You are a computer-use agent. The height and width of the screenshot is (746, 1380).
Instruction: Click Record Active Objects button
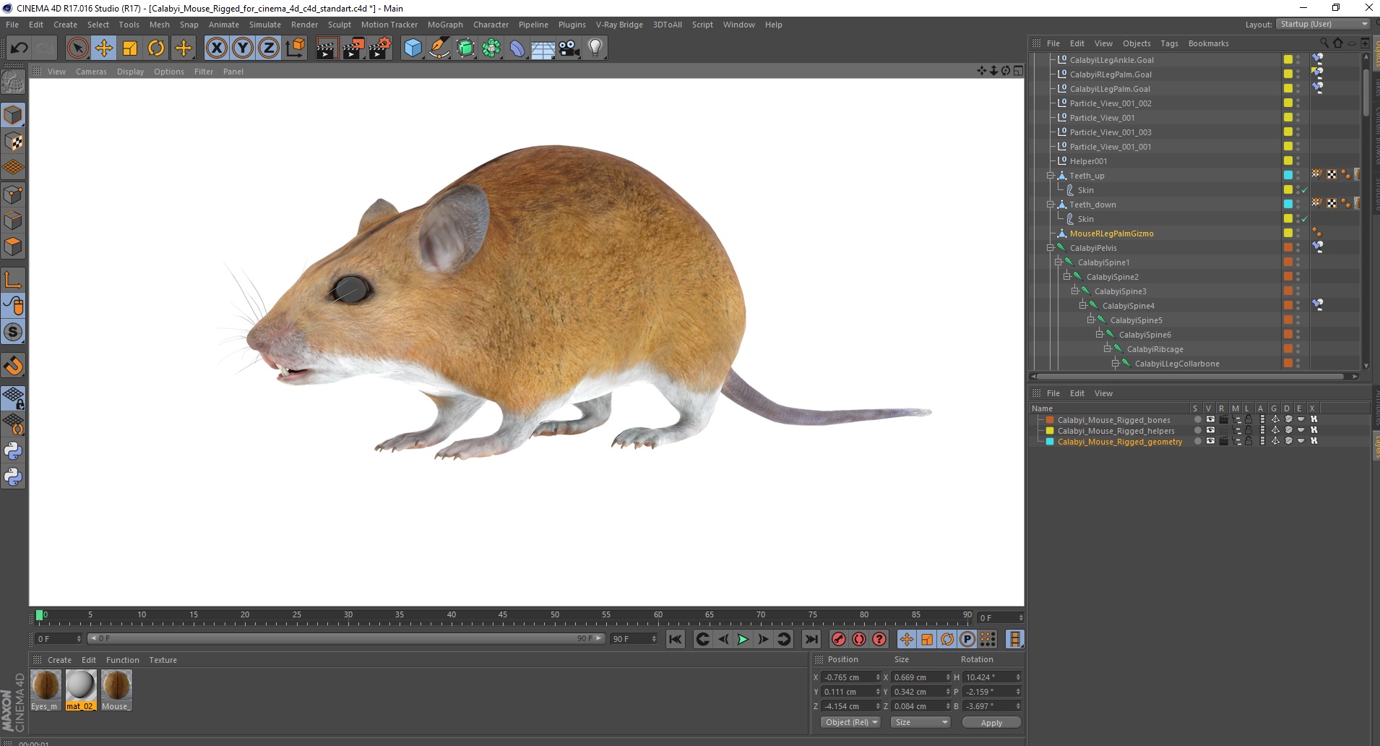point(838,639)
